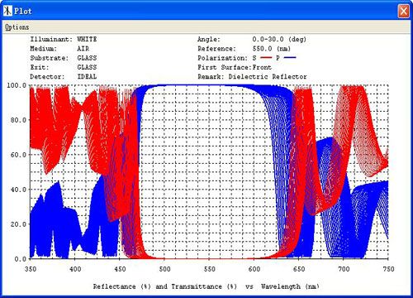Click the 40.0 y-axis tick label

pyautogui.click(x=18, y=190)
